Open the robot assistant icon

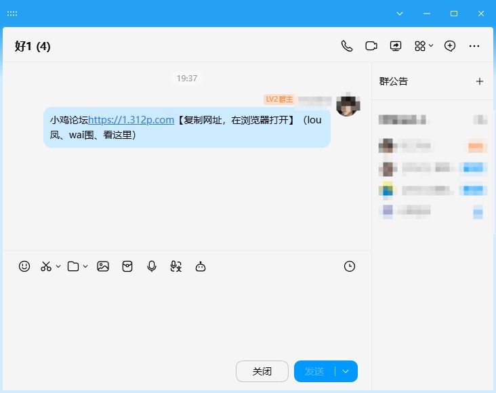201,266
